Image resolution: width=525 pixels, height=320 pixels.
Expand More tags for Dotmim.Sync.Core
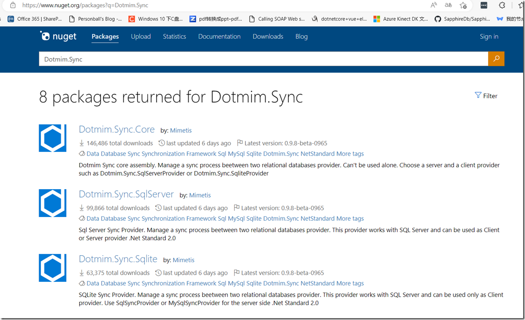point(350,154)
